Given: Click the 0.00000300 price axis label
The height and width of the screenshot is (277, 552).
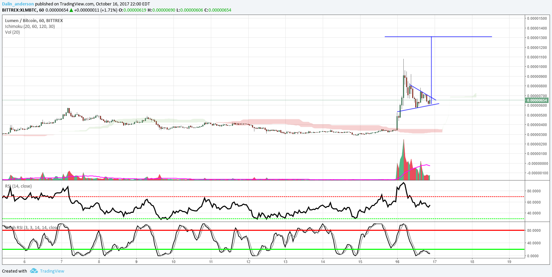Looking at the screenshot, I should point(537,135).
